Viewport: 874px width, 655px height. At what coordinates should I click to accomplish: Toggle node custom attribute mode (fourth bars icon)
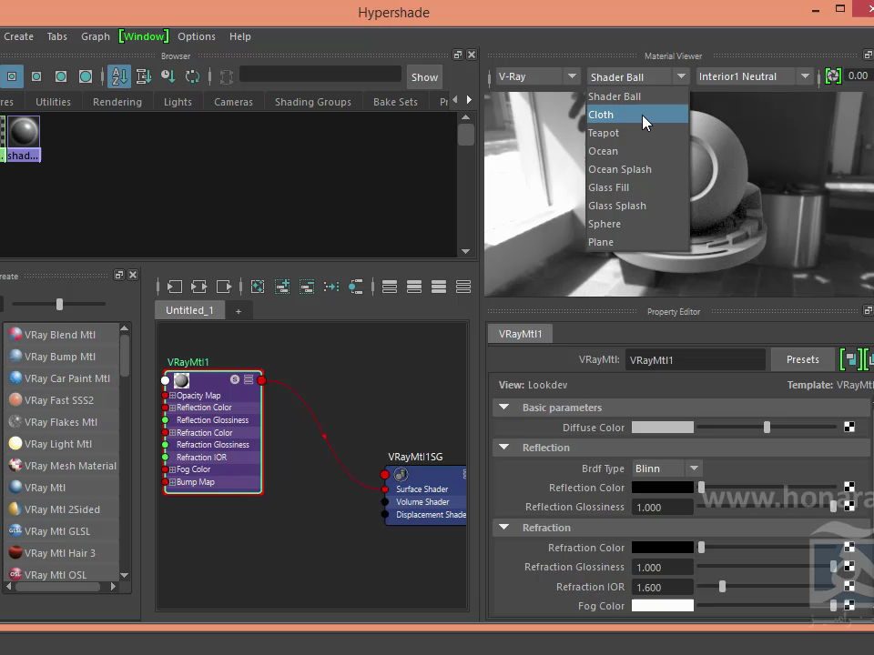[x=463, y=287]
